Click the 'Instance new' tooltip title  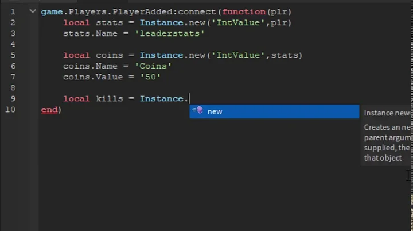click(x=387, y=113)
